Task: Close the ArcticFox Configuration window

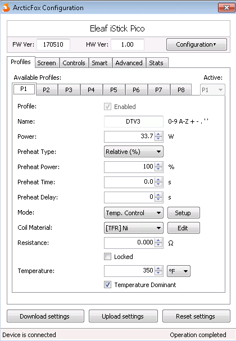Action: (x=226, y=8)
